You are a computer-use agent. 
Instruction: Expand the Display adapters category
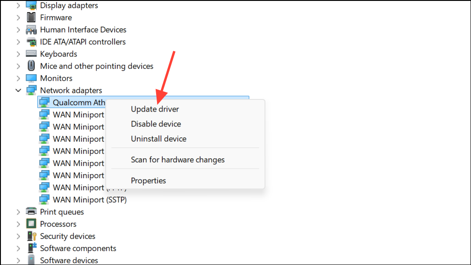coord(18,5)
